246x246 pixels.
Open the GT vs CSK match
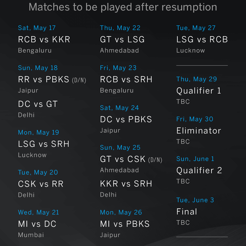pos(131,159)
